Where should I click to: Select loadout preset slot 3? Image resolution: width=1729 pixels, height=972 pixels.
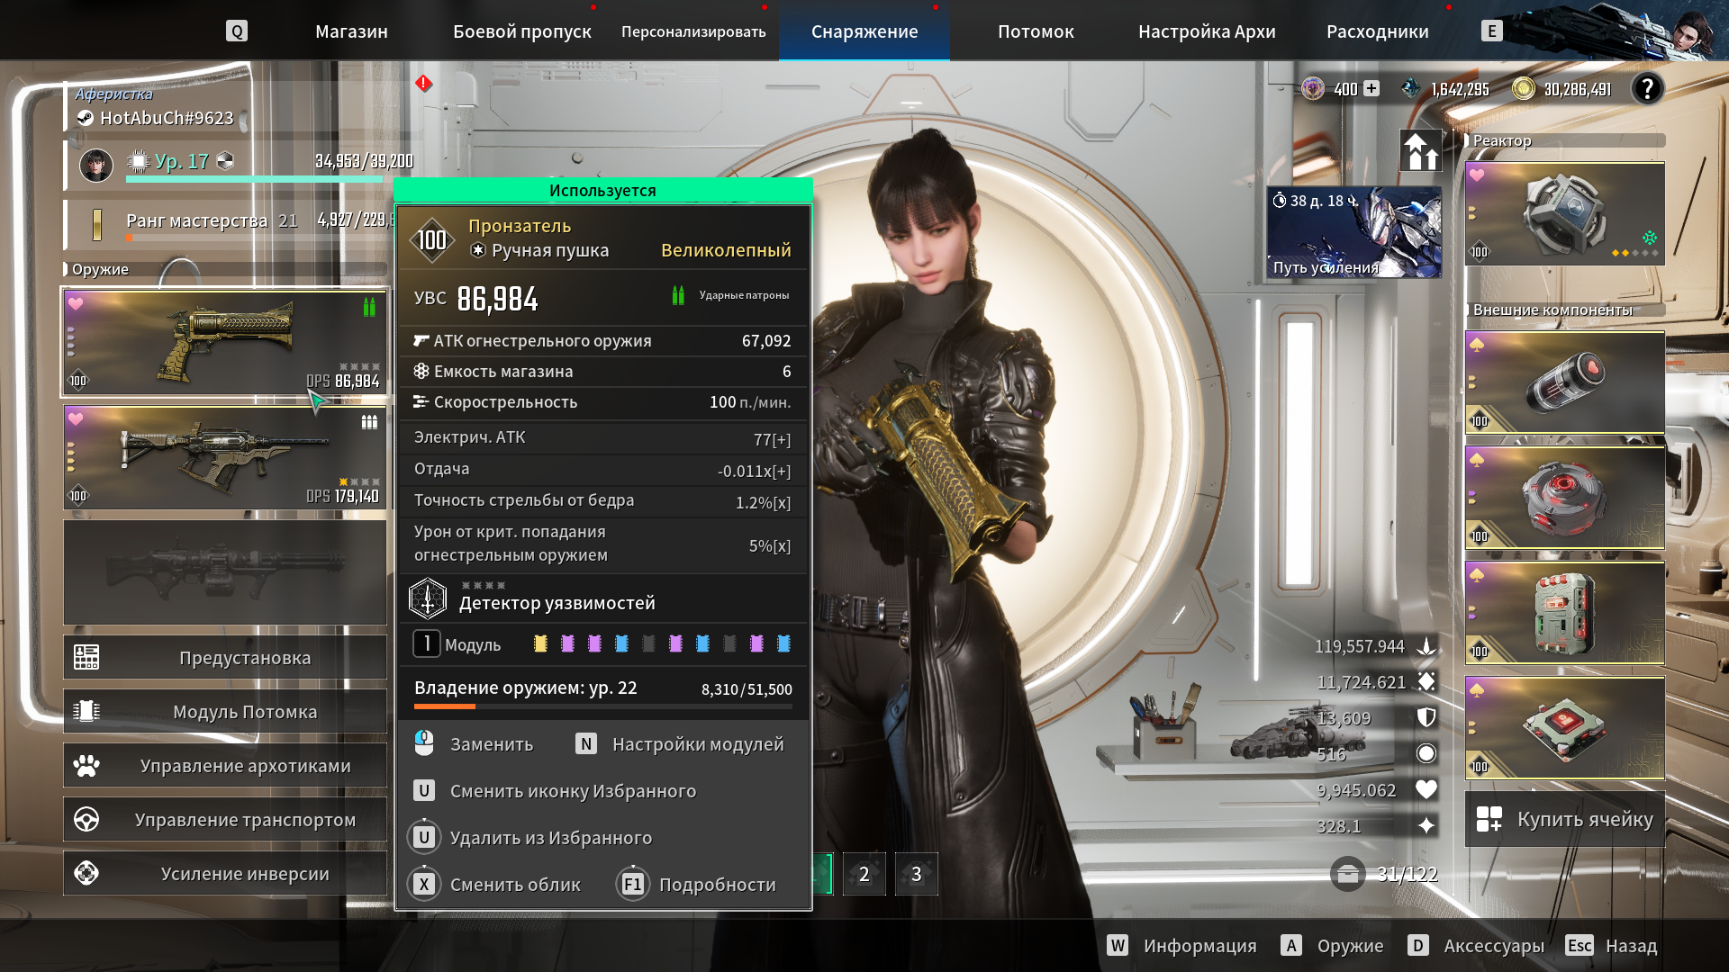916,874
